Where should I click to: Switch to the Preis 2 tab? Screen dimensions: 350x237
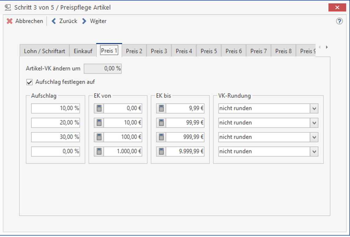(x=134, y=51)
